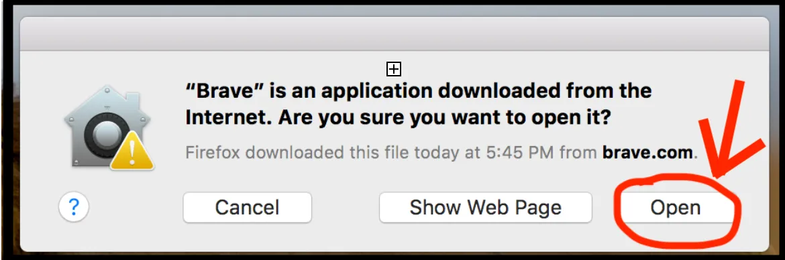Click the question mark help button

click(74, 208)
